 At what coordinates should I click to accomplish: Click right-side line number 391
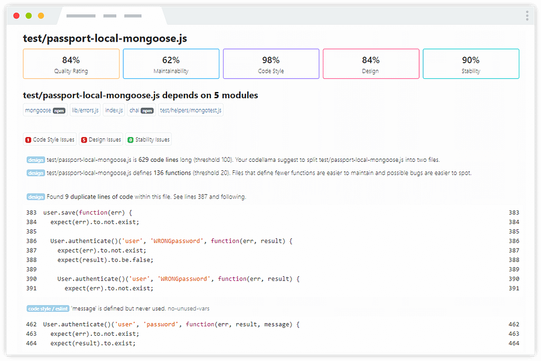coord(514,288)
